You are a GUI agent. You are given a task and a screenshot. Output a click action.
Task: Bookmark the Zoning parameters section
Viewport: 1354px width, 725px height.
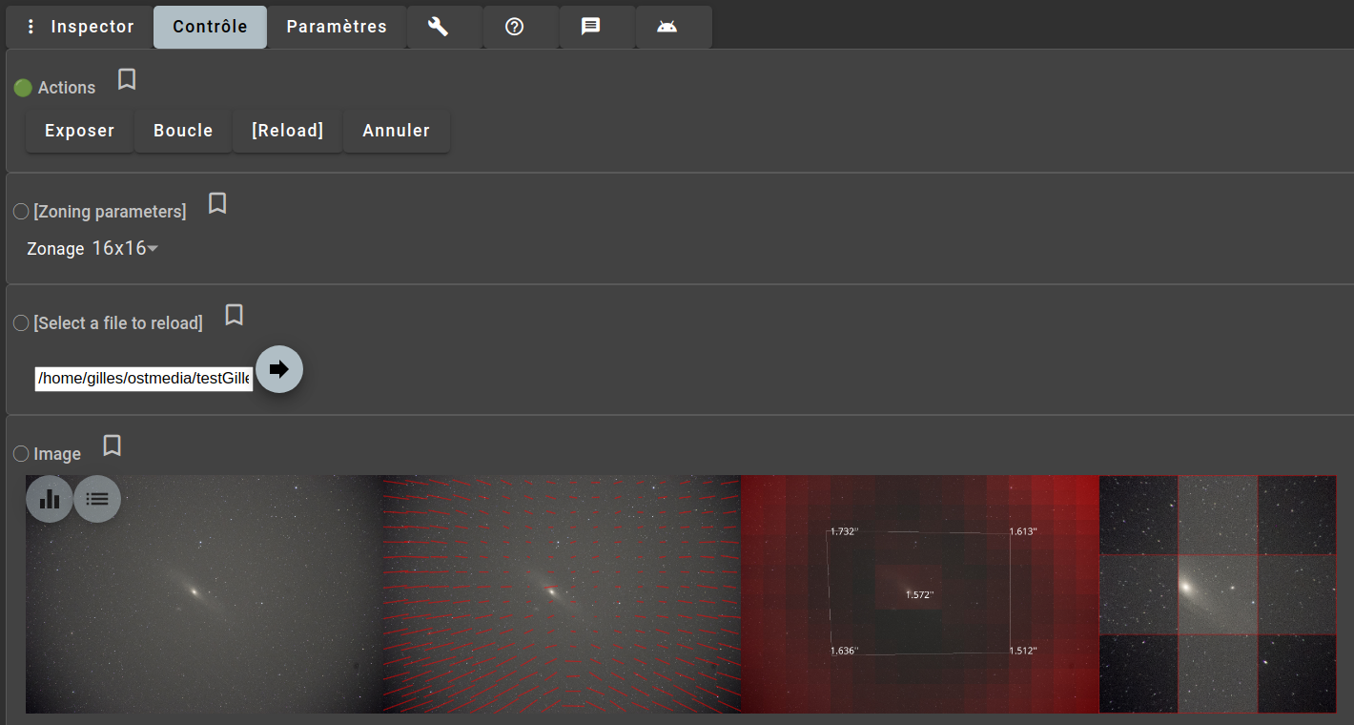(217, 203)
